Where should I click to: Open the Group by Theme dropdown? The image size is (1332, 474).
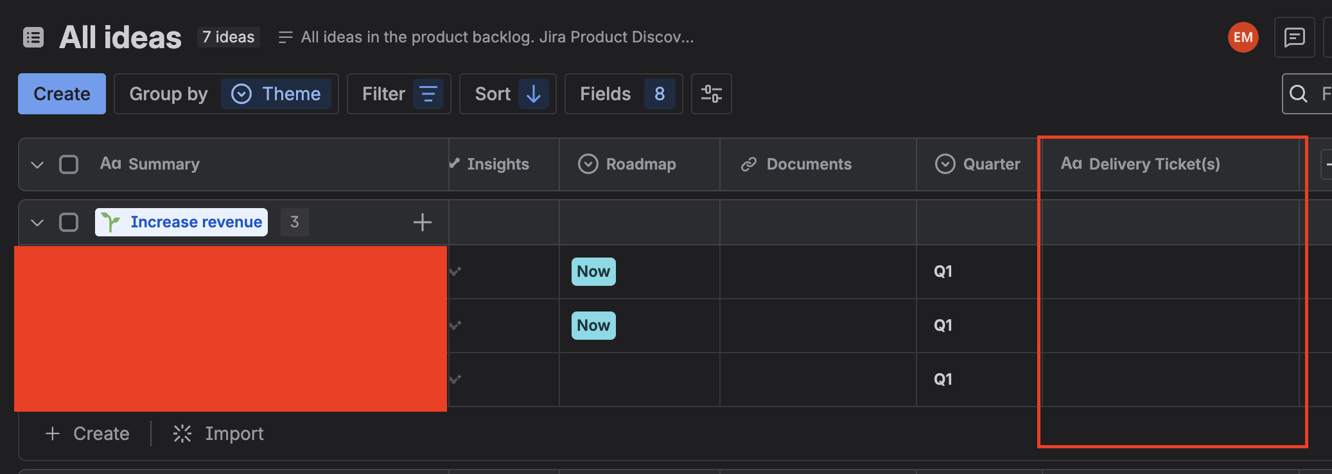pos(226,94)
